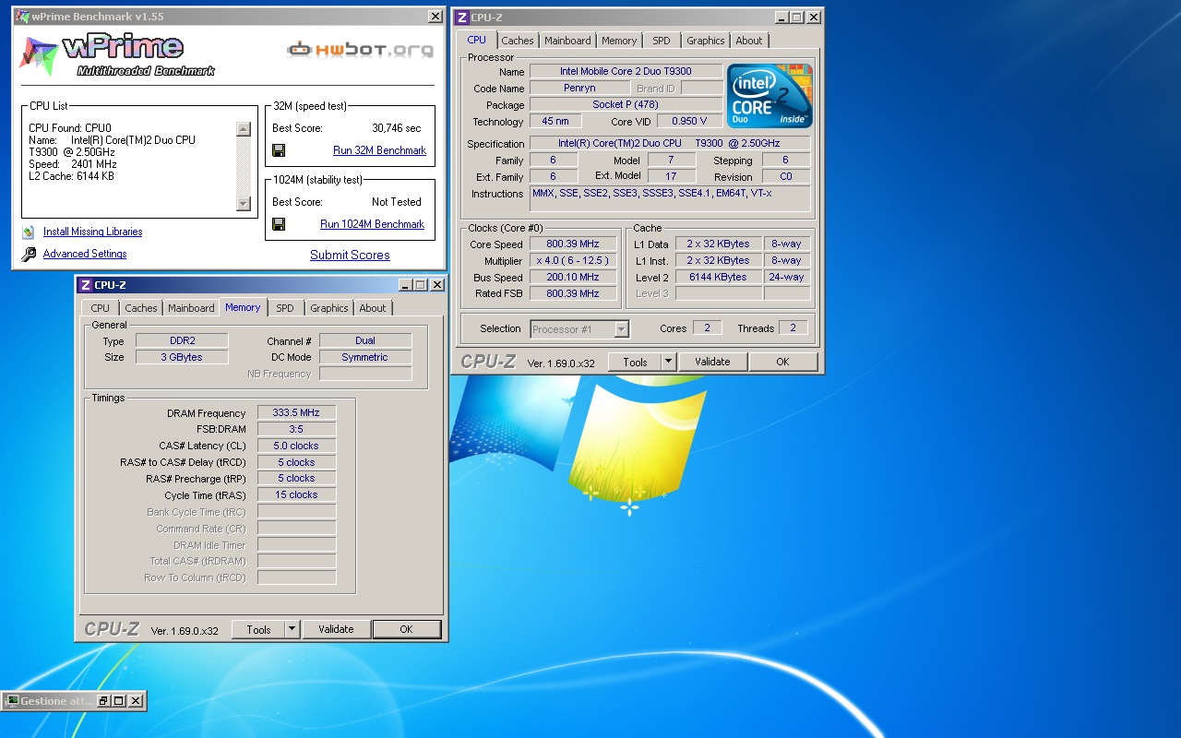
Task: Click the Package value Socket P (478)
Action: pyautogui.click(x=626, y=105)
